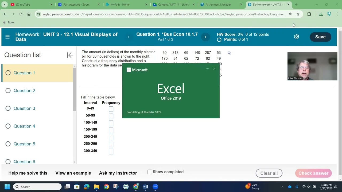Go back in browser history

pyautogui.click(x=5, y=14)
